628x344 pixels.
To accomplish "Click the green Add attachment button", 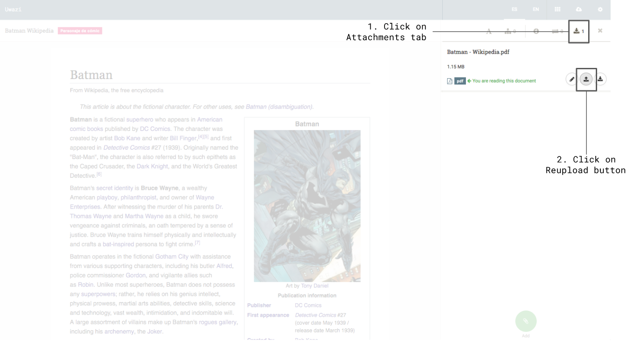I will click(x=526, y=321).
